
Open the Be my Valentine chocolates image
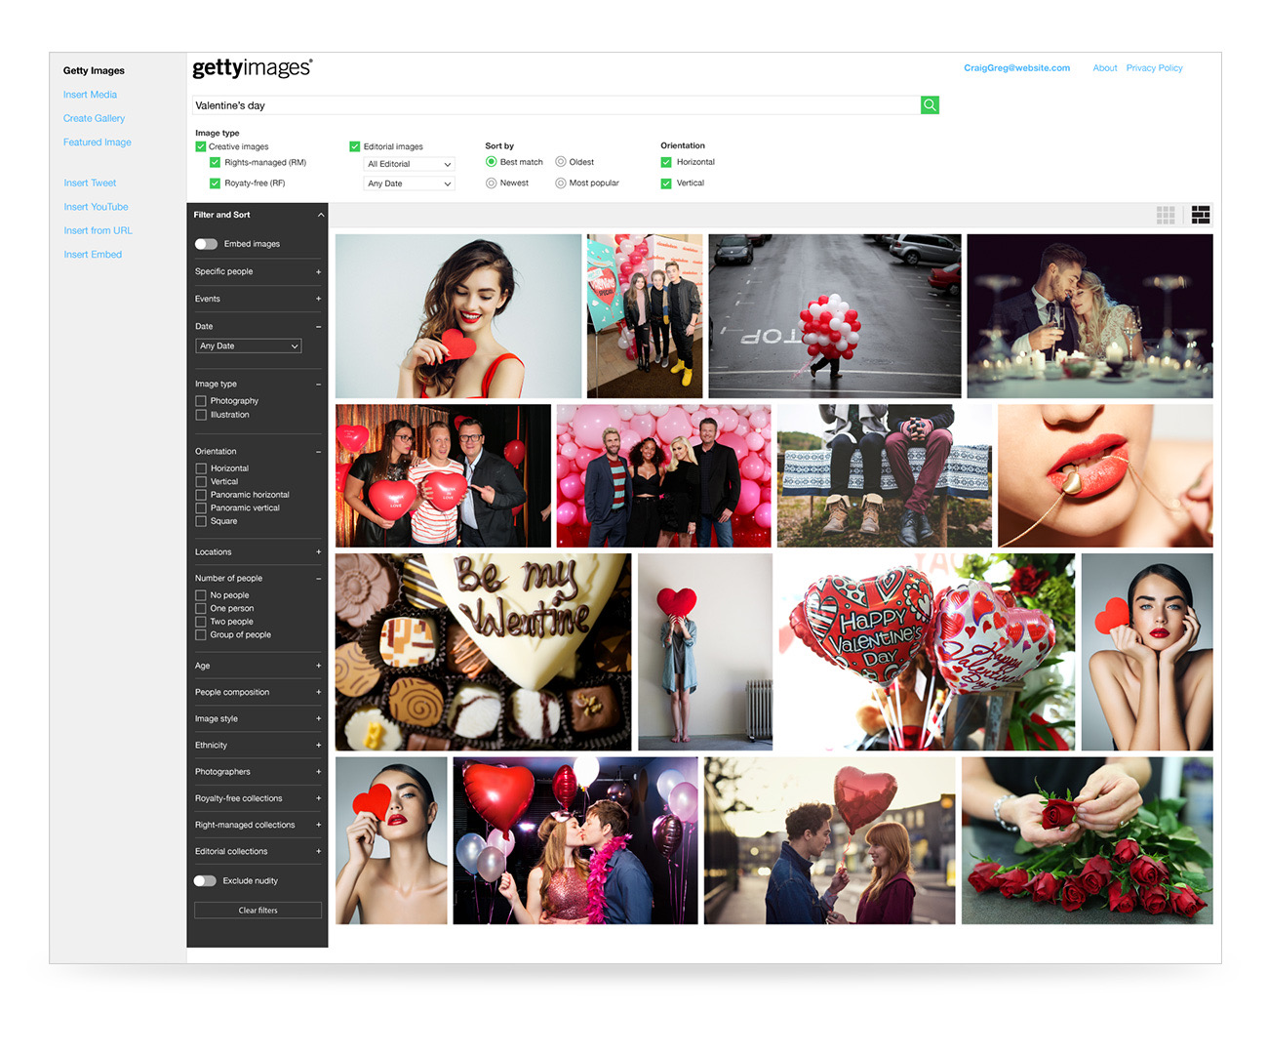pos(483,652)
